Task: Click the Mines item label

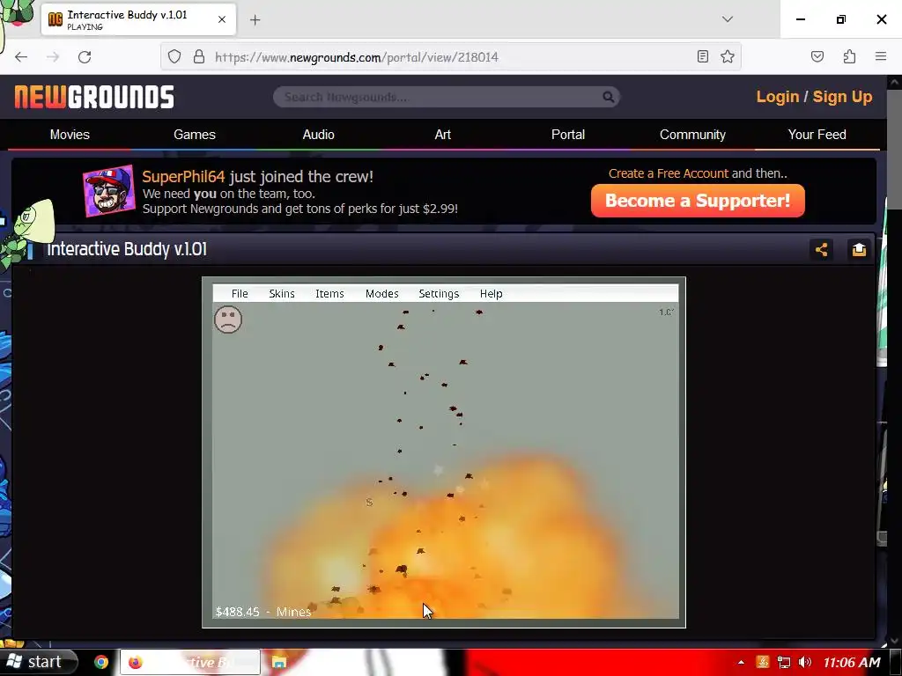Action: point(294,612)
